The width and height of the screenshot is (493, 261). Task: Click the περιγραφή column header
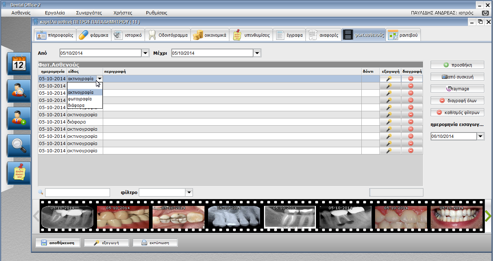coord(232,72)
